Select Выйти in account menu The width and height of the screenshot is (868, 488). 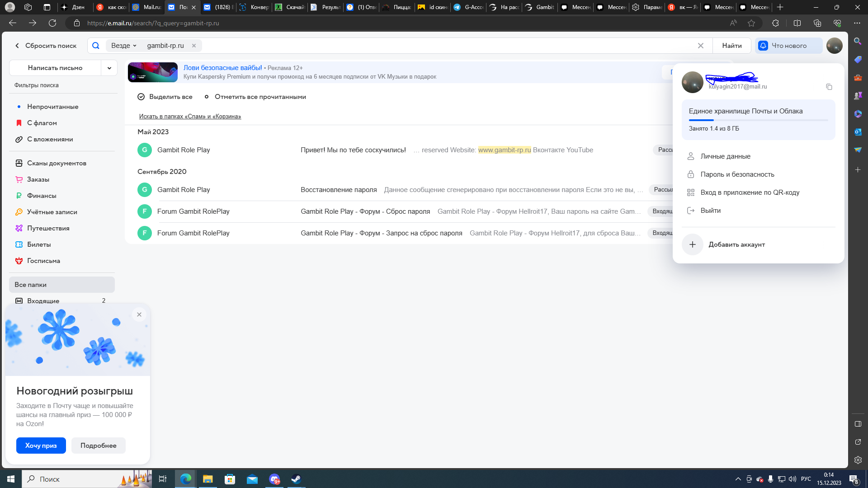point(710,211)
